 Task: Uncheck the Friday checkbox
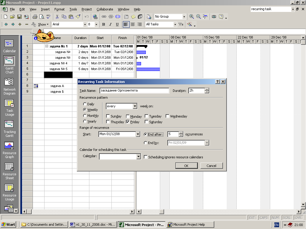click(x=128, y=122)
